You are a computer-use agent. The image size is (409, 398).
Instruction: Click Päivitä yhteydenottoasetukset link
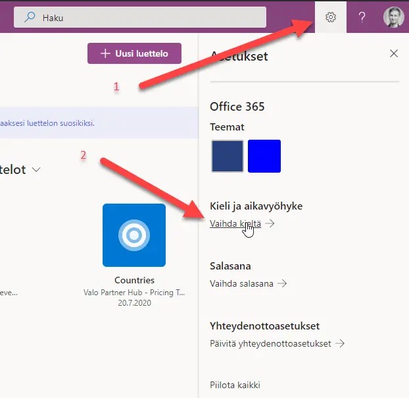[270, 344]
